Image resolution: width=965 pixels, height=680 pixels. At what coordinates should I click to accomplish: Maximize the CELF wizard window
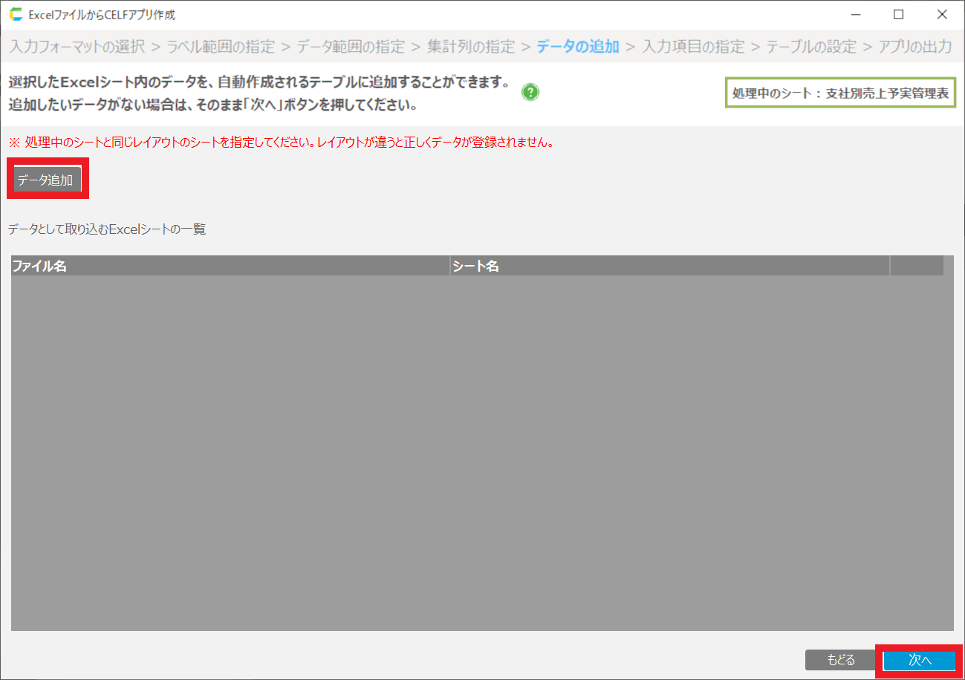(x=898, y=14)
